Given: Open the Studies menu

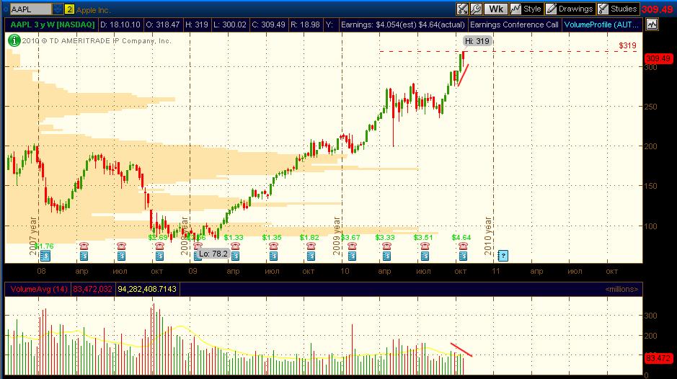Looking at the screenshot, I should (x=618, y=9).
